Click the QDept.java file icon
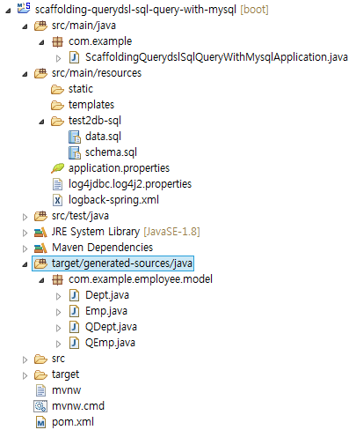This screenshot has width=356, height=430. tap(74, 327)
